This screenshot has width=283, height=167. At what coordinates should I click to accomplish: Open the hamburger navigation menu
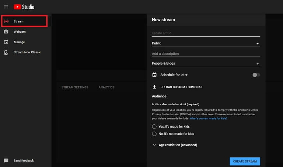pyautogui.click(x=6, y=7)
